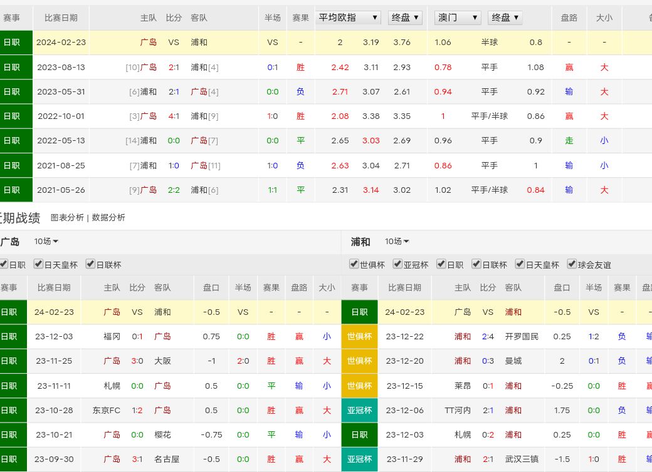Open the 曼城 team link
The height and width of the screenshot is (472, 652).
pyautogui.click(x=513, y=361)
